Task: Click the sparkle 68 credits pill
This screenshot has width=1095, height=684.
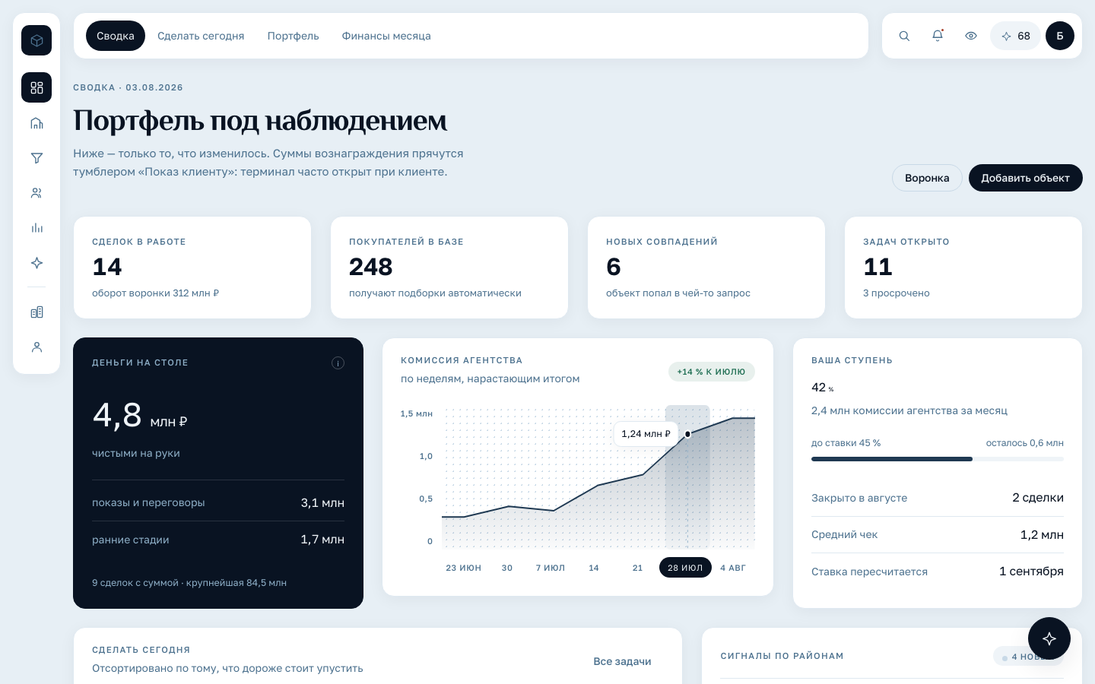Action: point(1015,36)
